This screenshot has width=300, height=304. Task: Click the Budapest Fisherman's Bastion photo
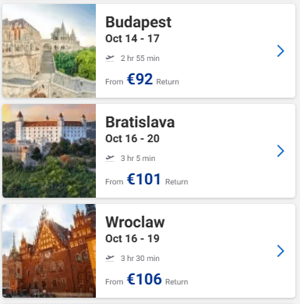coord(49,51)
